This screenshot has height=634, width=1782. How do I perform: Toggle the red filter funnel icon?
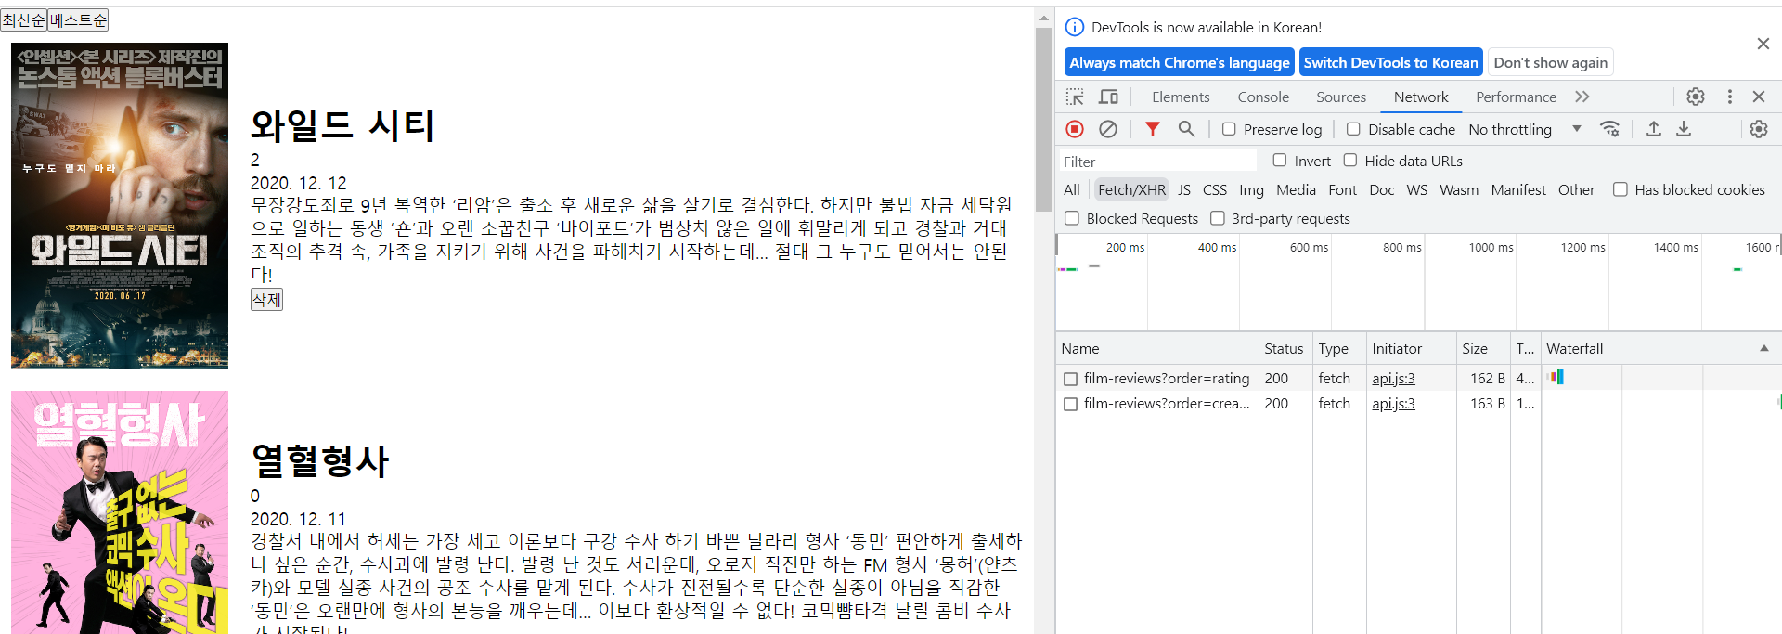tap(1152, 129)
